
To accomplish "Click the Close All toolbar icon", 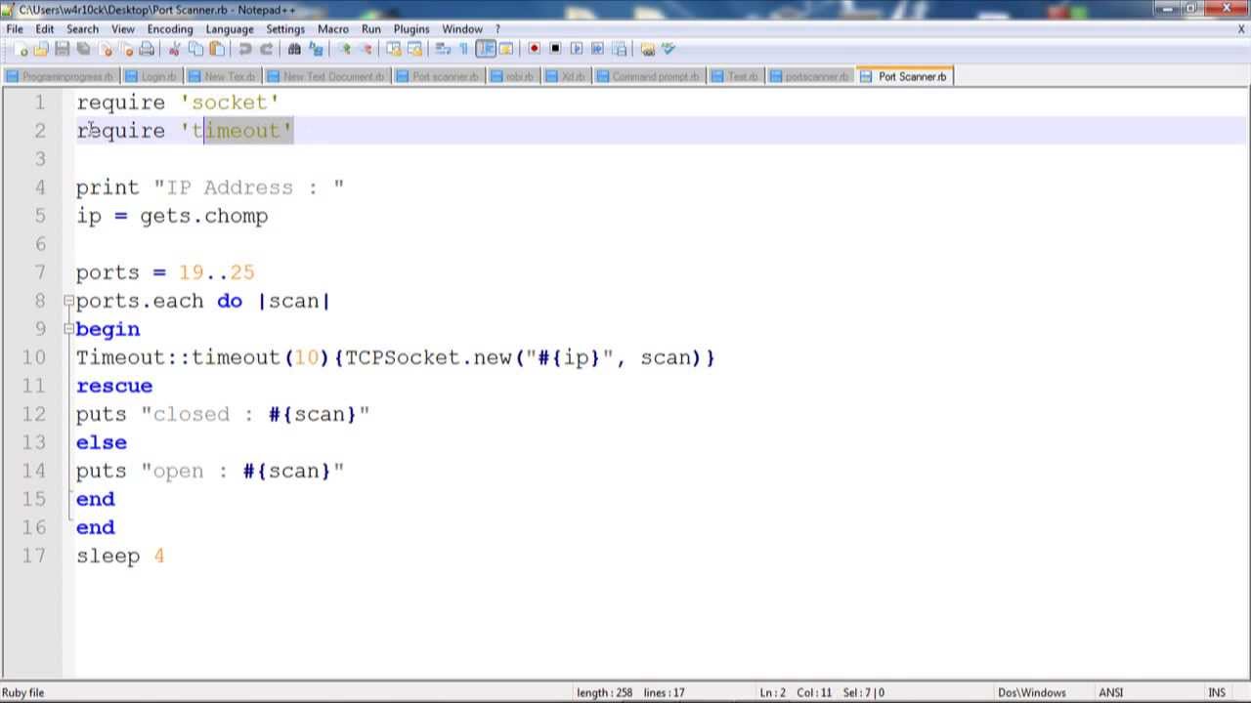I will click(x=127, y=49).
